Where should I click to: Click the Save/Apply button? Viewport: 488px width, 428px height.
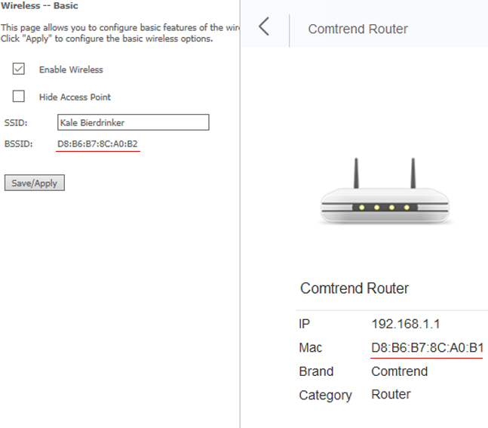tap(35, 183)
